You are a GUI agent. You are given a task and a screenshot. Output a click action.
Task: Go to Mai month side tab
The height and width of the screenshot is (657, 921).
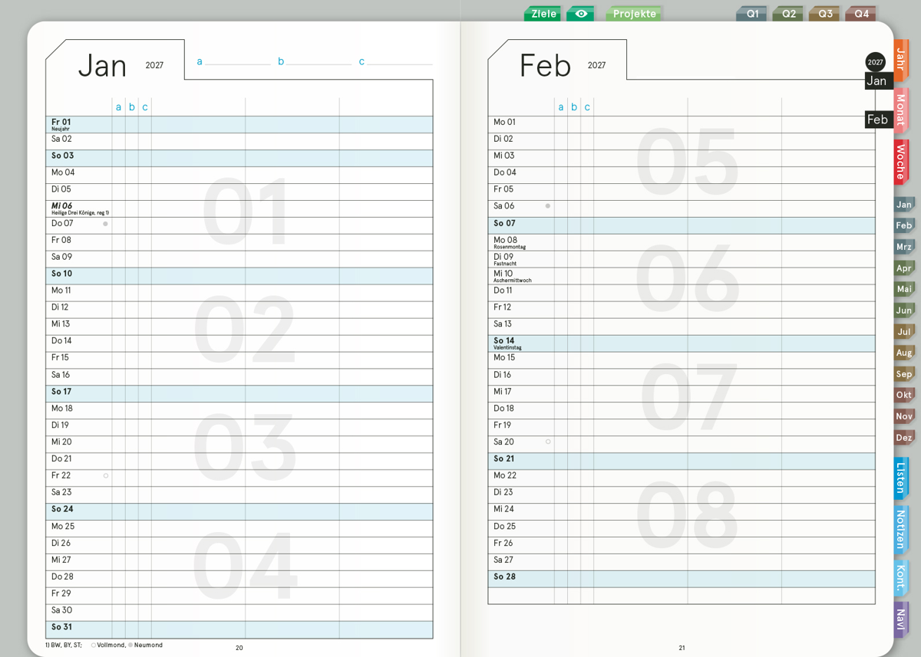point(904,289)
